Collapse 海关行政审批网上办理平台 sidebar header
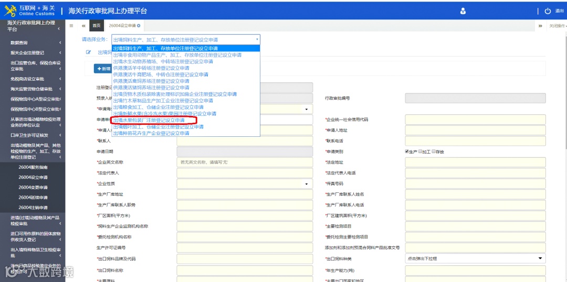 [33, 26]
